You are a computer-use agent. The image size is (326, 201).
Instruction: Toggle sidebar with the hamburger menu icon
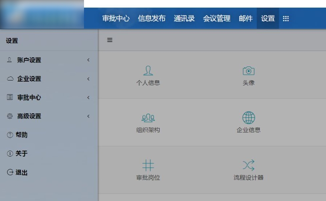coord(110,40)
